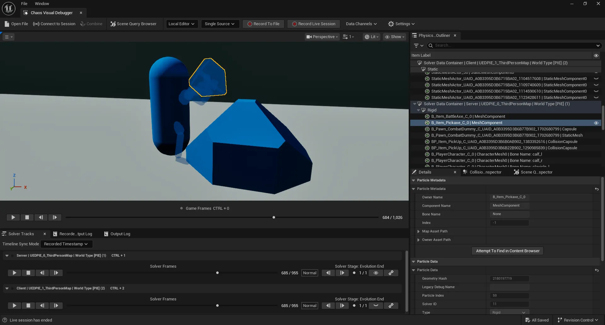Toggle visibility of B_Item_Pickaxe_C_0 MeshComponent

[x=596, y=123]
